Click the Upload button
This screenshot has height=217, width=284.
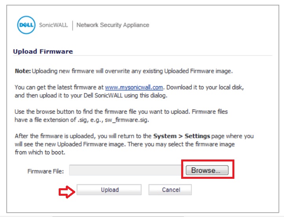(x=109, y=190)
